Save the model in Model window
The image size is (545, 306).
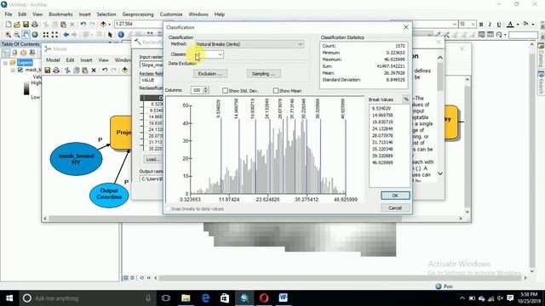(48, 71)
